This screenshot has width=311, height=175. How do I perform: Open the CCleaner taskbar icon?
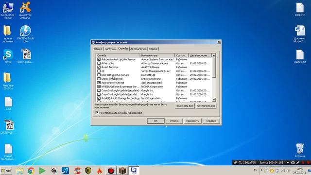pyautogui.click(x=77, y=171)
